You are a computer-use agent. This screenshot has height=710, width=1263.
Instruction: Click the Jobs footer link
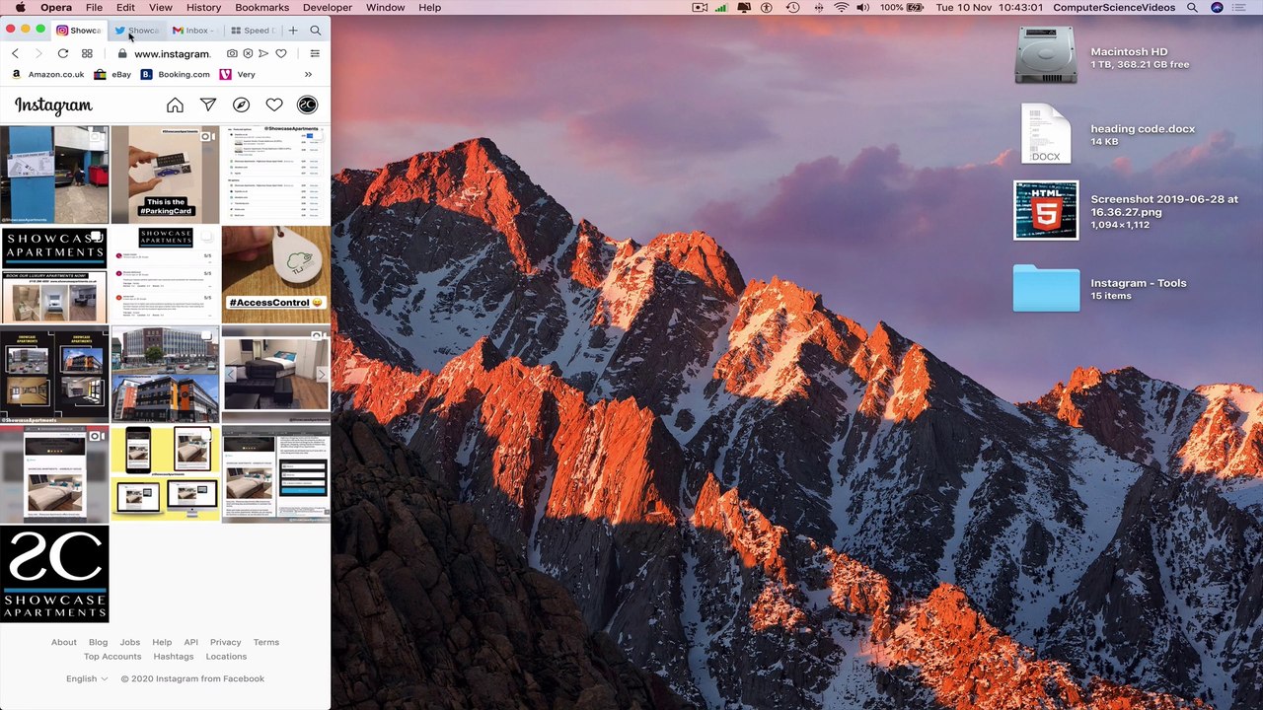coord(130,642)
